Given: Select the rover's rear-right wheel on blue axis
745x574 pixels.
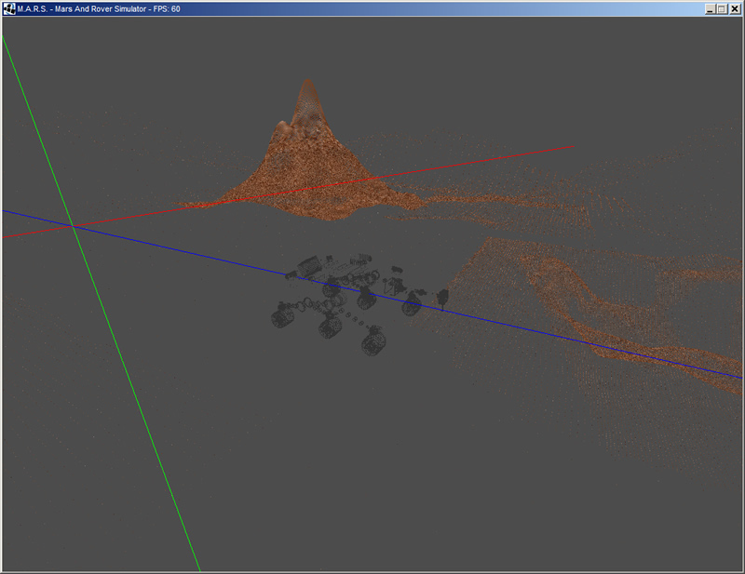Looking at the screenshot, I should [411, 305].
